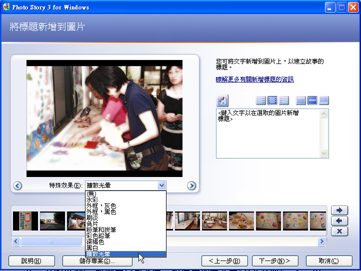Remove selected picture with X button
The height and width of the screenshot is (271, 361).
click(339, 231)
